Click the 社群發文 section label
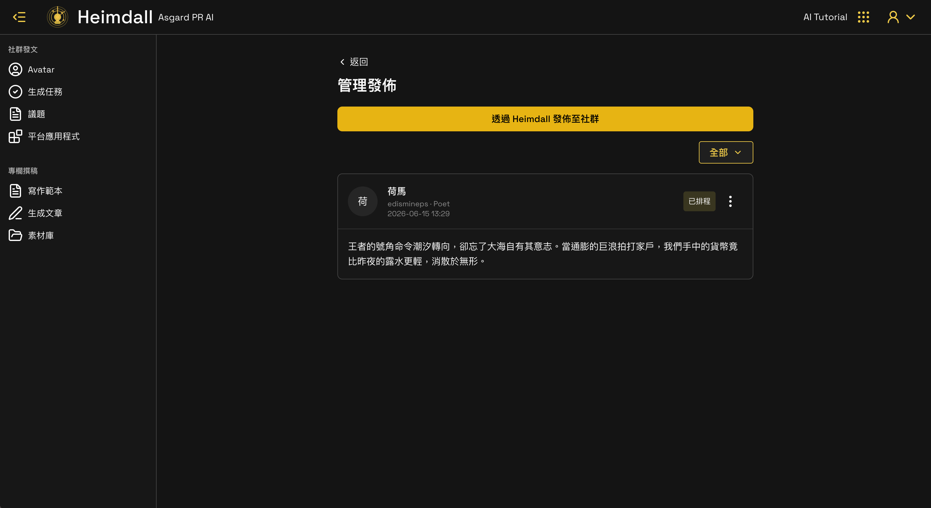Viewport: 931px width, 508px height. (x=23, y=49)
